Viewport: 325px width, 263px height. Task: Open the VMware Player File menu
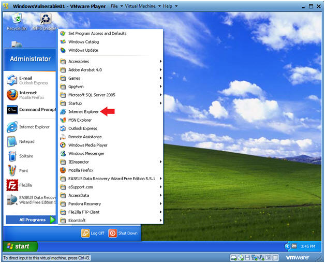pos(116,6)
